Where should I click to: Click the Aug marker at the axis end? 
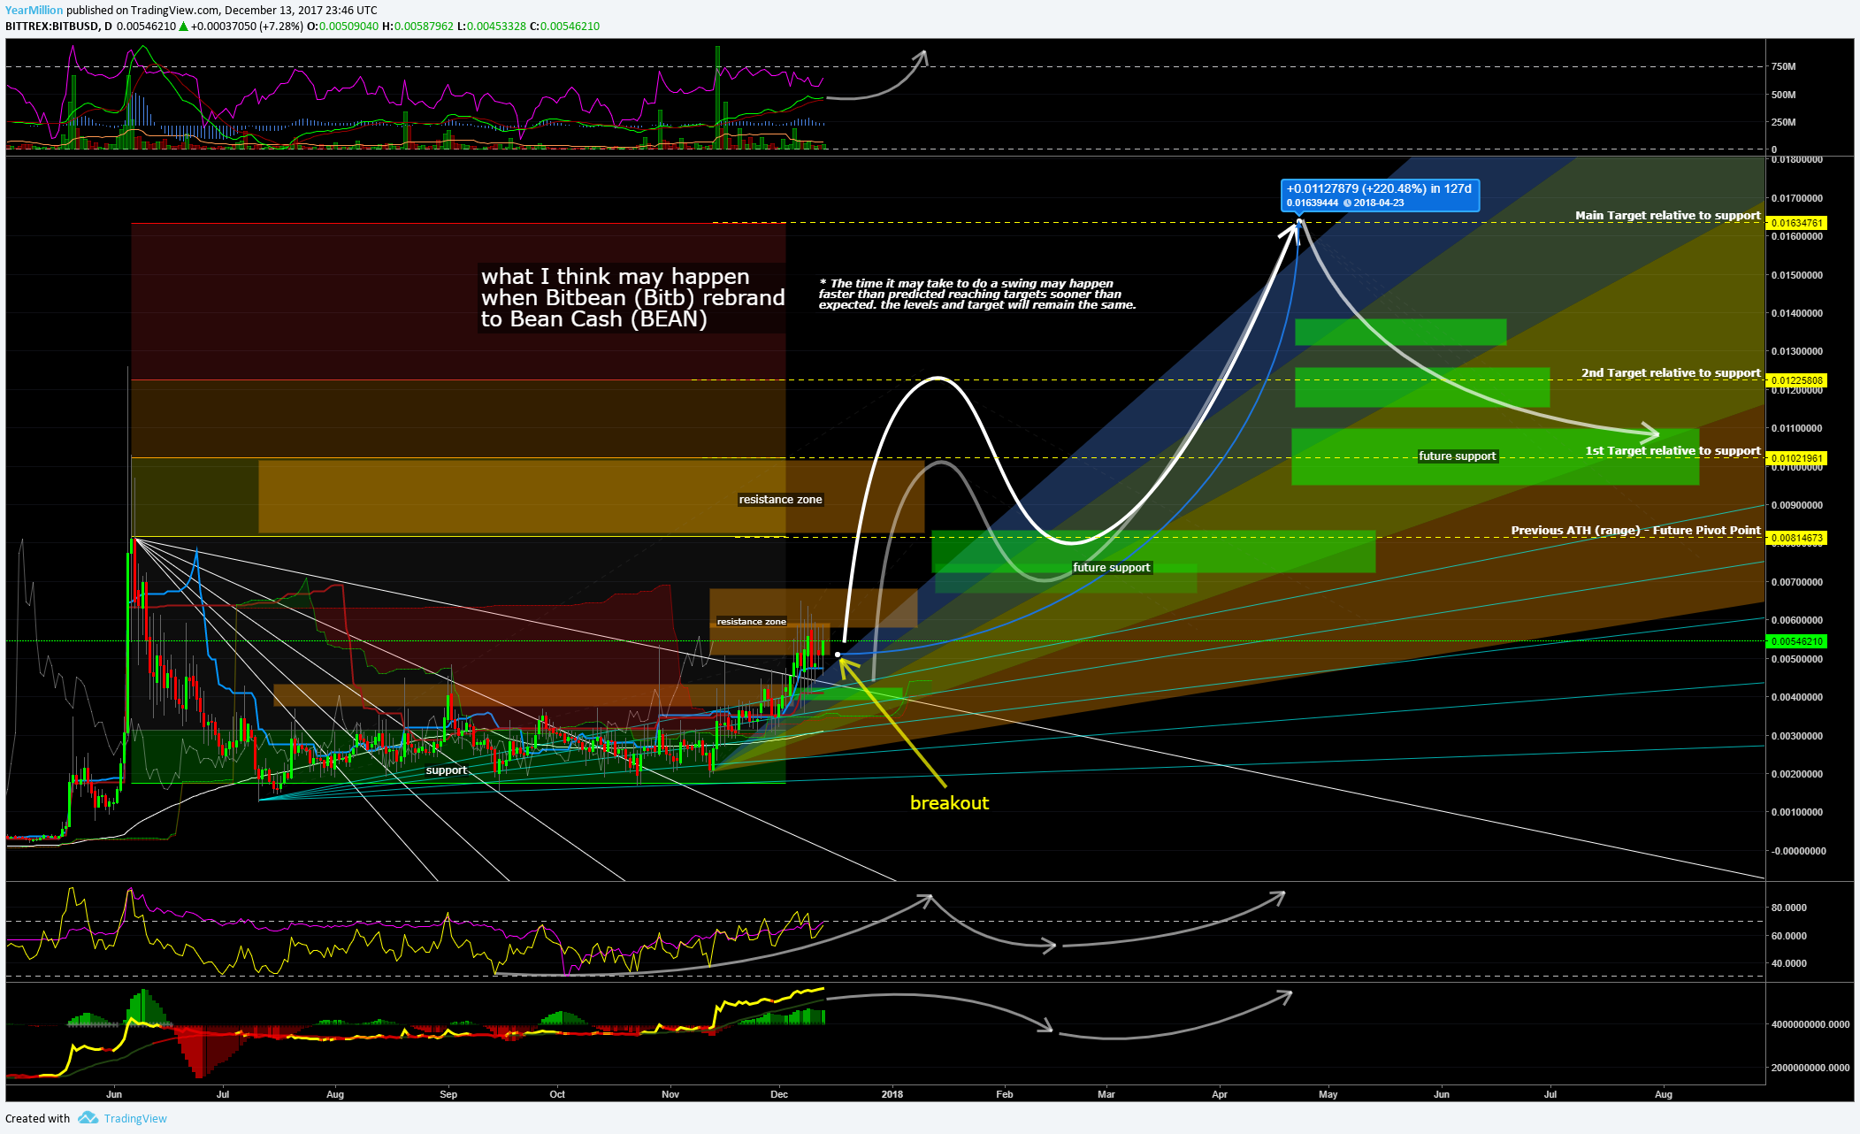[x=1664, y=1094]
